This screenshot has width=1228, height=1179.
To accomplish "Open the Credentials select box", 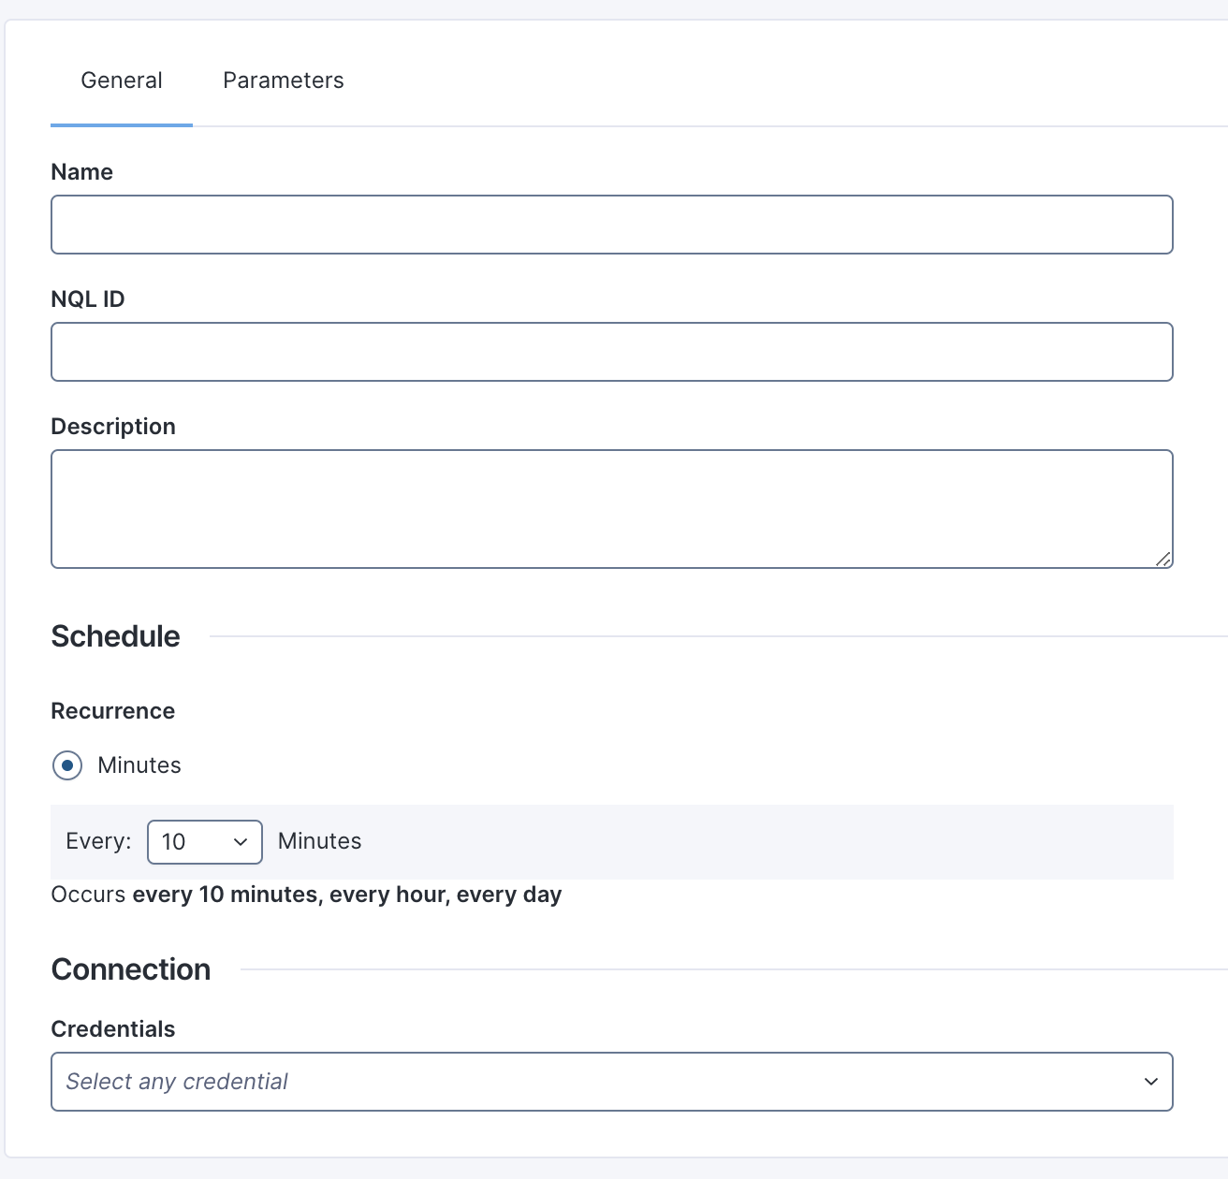I will click(x=611, y=1082).
